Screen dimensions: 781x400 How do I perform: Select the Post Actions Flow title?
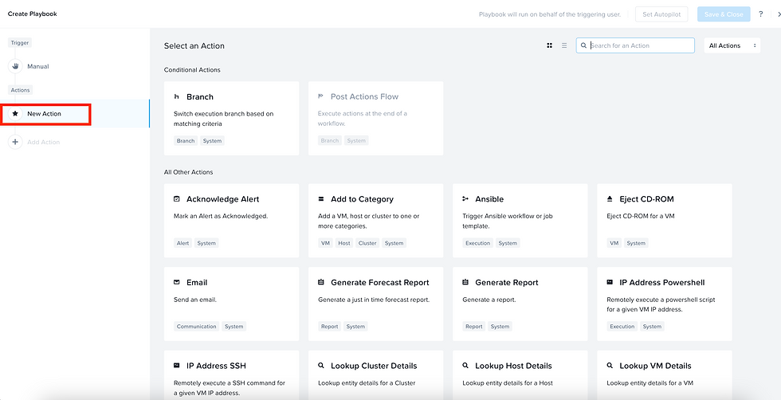coord(365,96)
